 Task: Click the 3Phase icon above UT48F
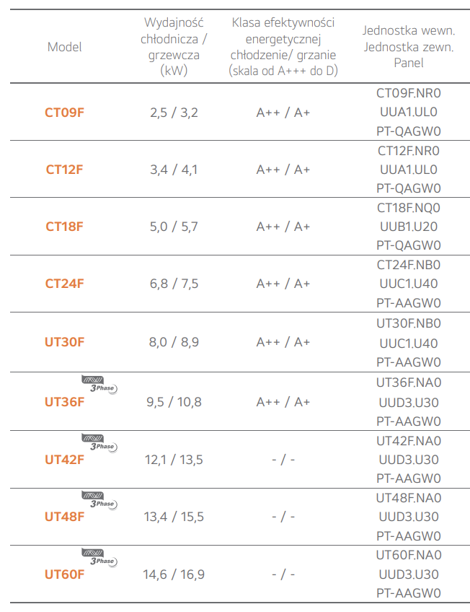click(99, 500)
